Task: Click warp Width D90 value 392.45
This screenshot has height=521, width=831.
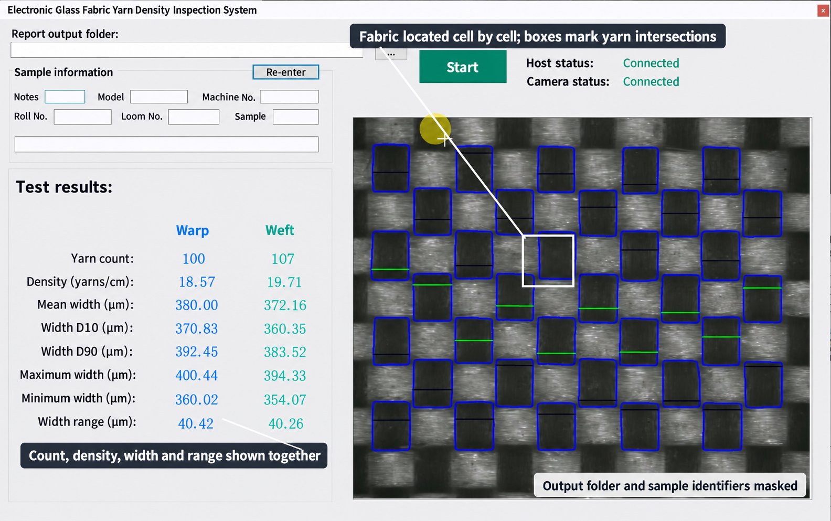Action: click(x=197, y=352)
